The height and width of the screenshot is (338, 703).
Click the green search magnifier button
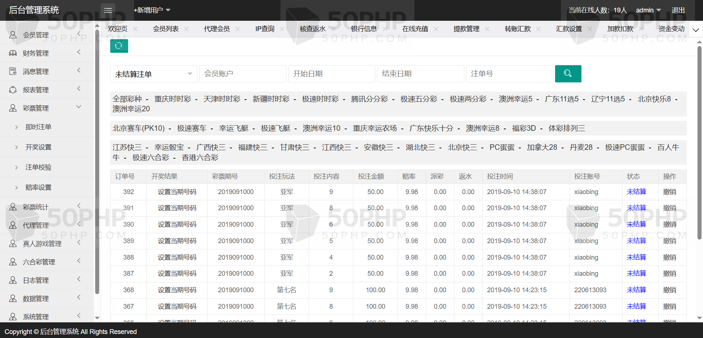568,74
